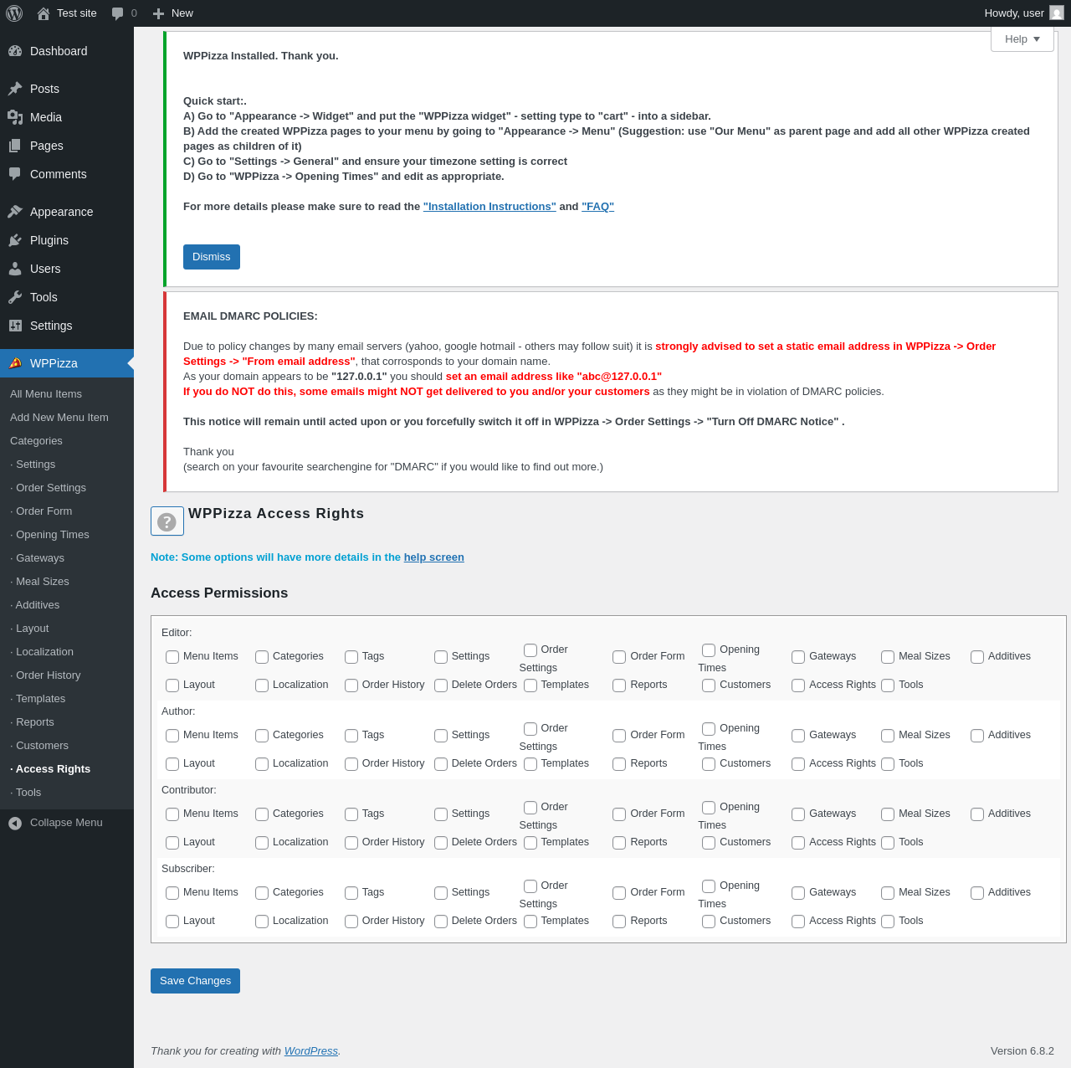Enable Menu Items for Editor
The image size is (1071, 1068).
172,657
